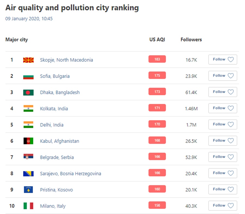The width and height of the screenshot is (245, 214).
Task: Toggle the heart to follow Milano
Action: [231, 206]
